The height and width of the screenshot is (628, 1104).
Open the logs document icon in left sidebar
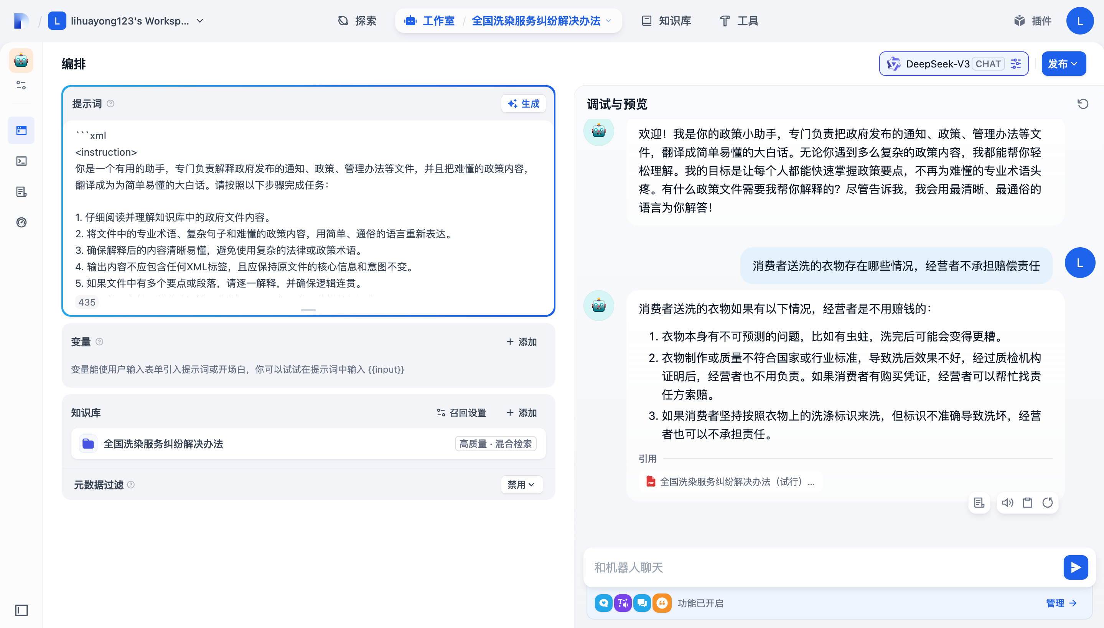[21, 192]
